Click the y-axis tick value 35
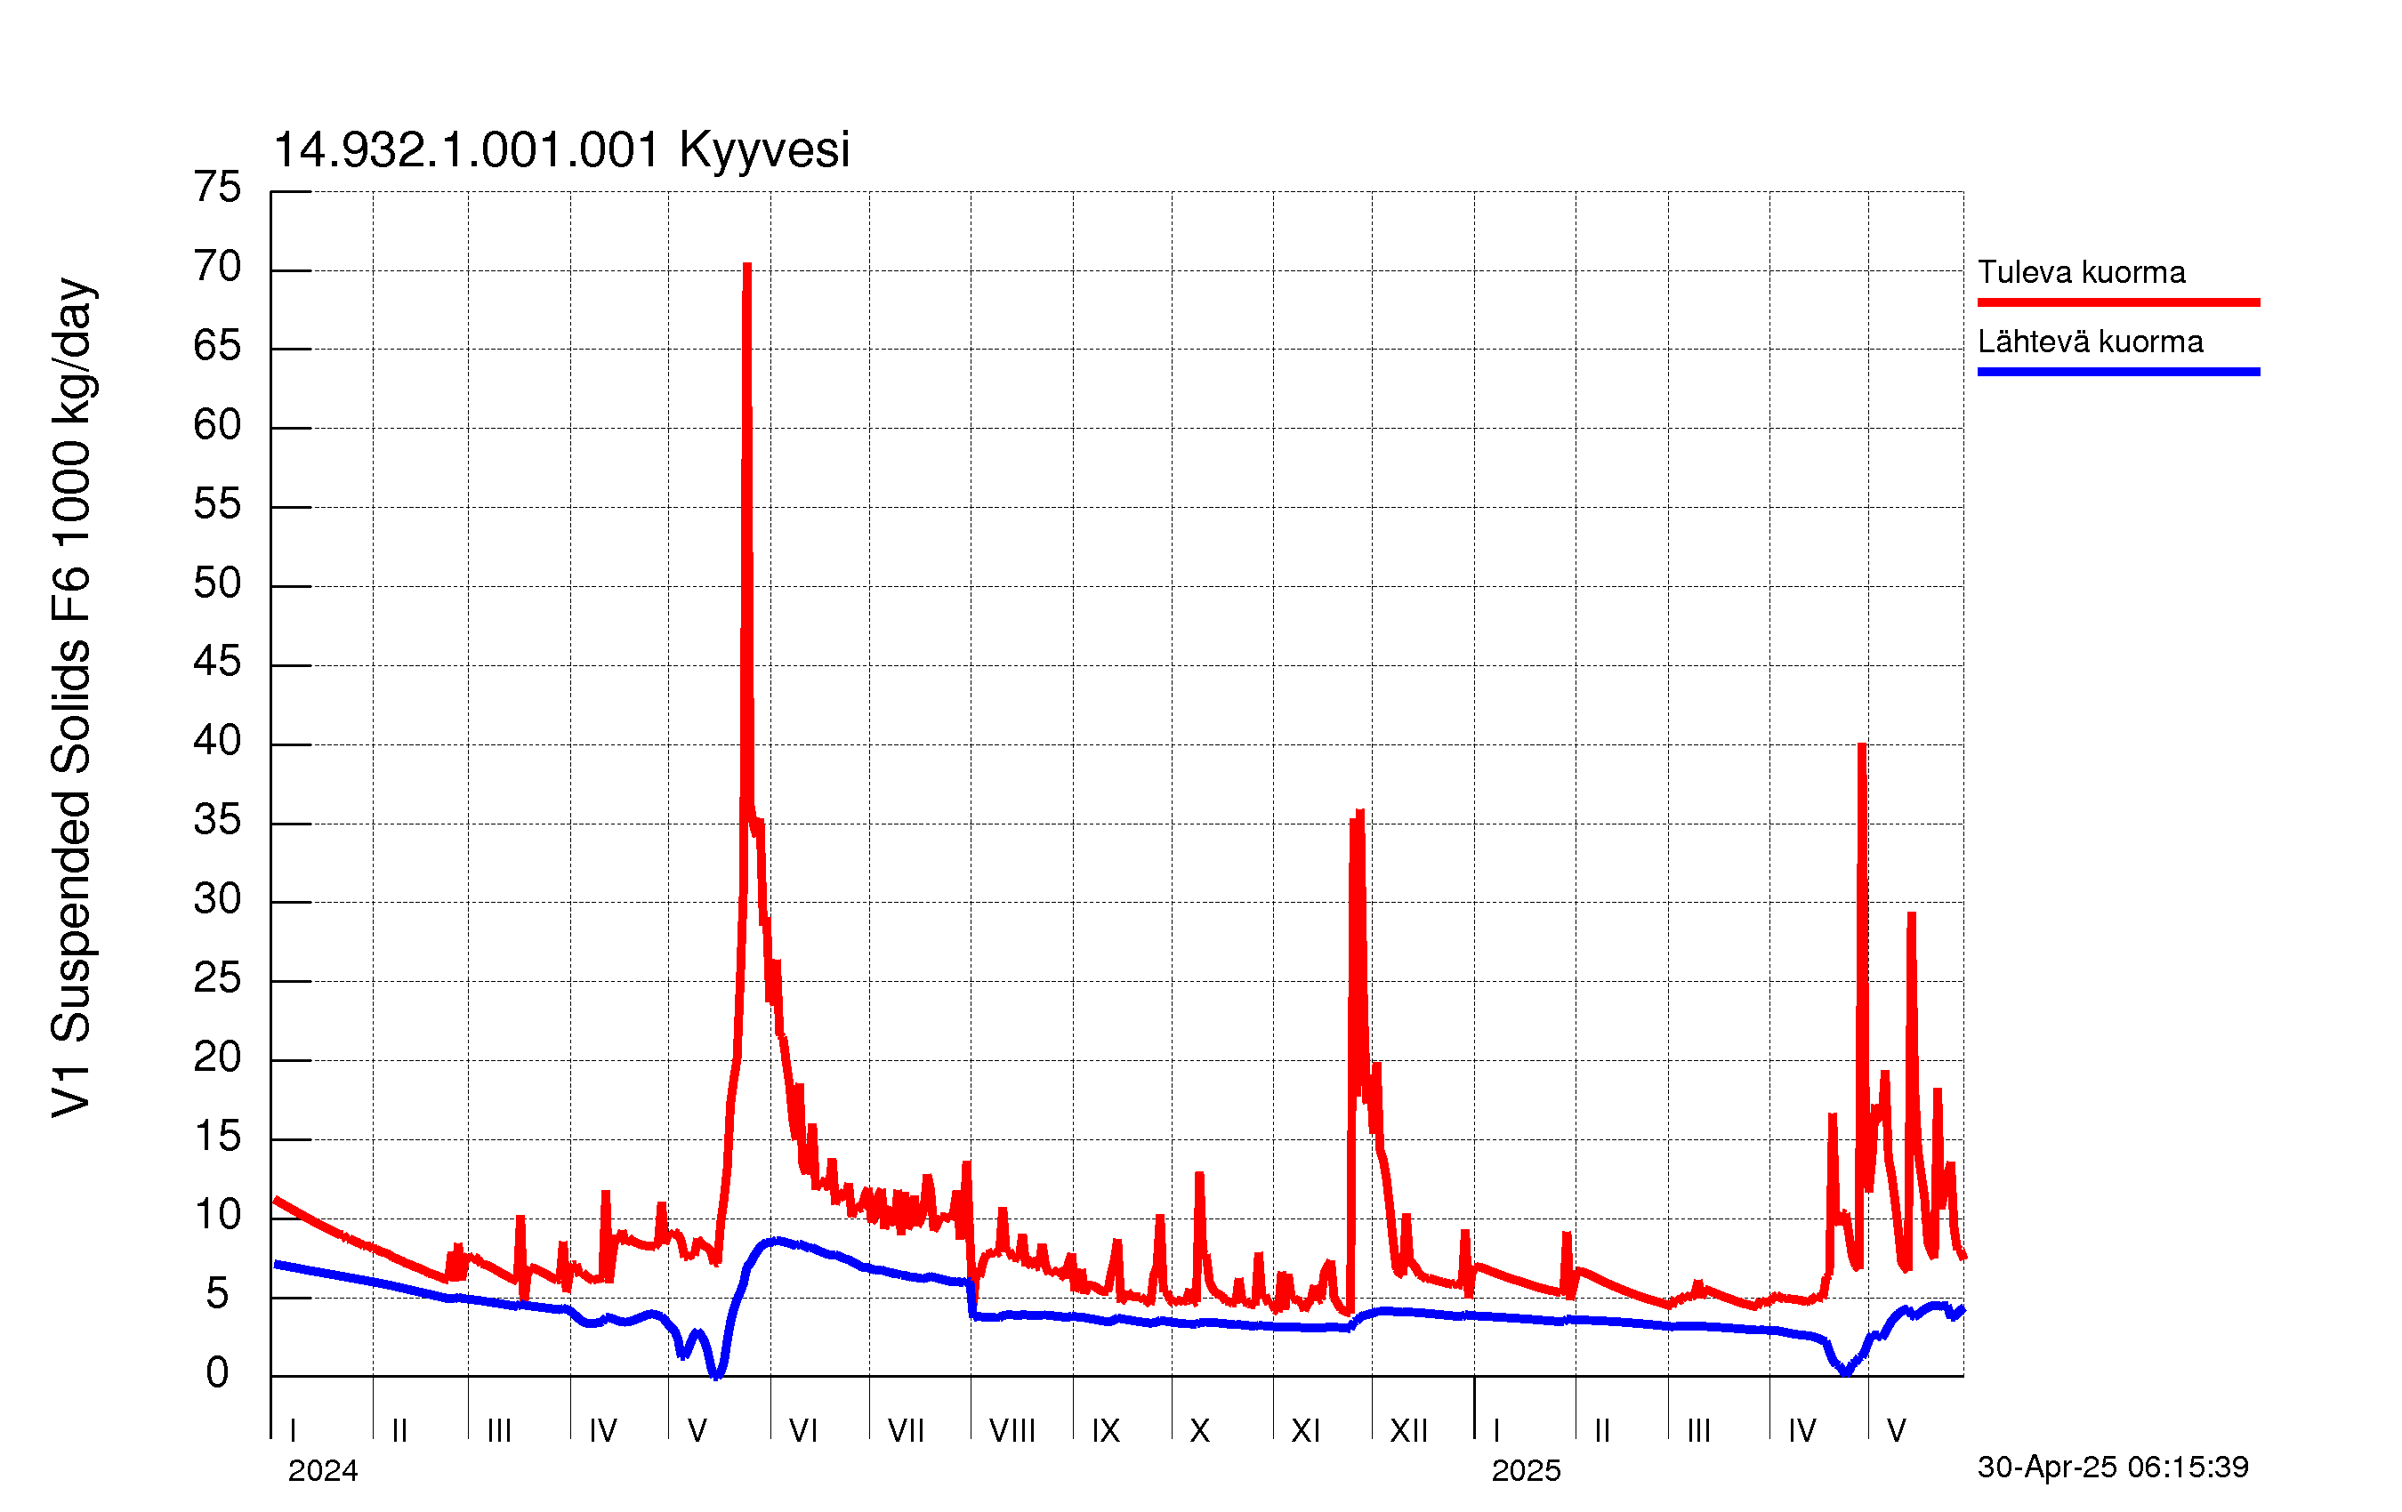The image size is (2402, 1512). click(217, 821)
